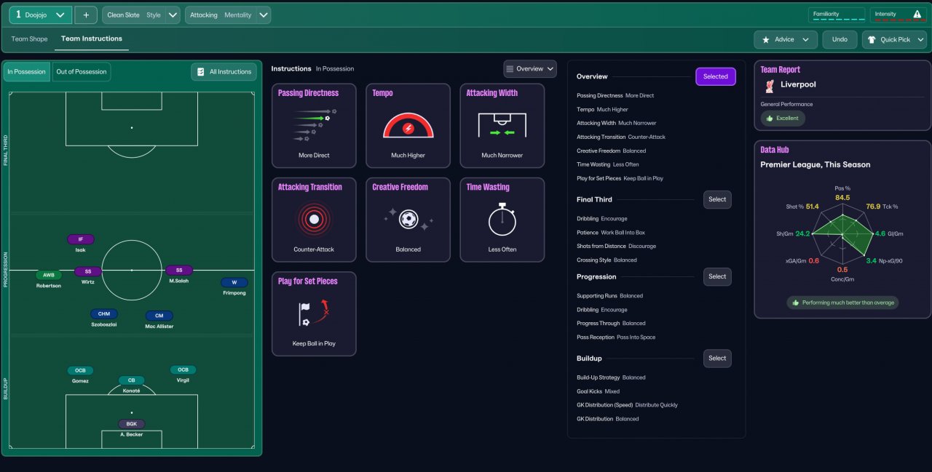Click 'Shots from Distance Discourage' row
Viewport: 932px width, 472px height.
616,246
